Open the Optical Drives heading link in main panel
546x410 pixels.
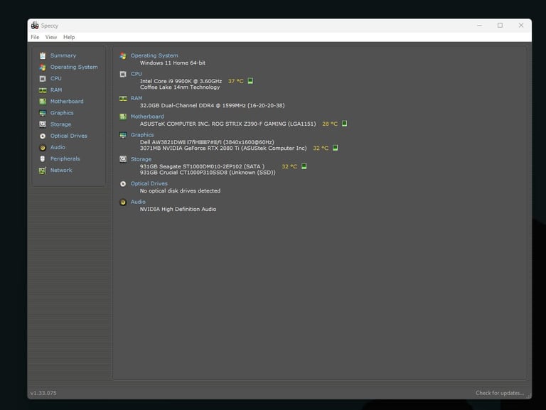[149, 184]
